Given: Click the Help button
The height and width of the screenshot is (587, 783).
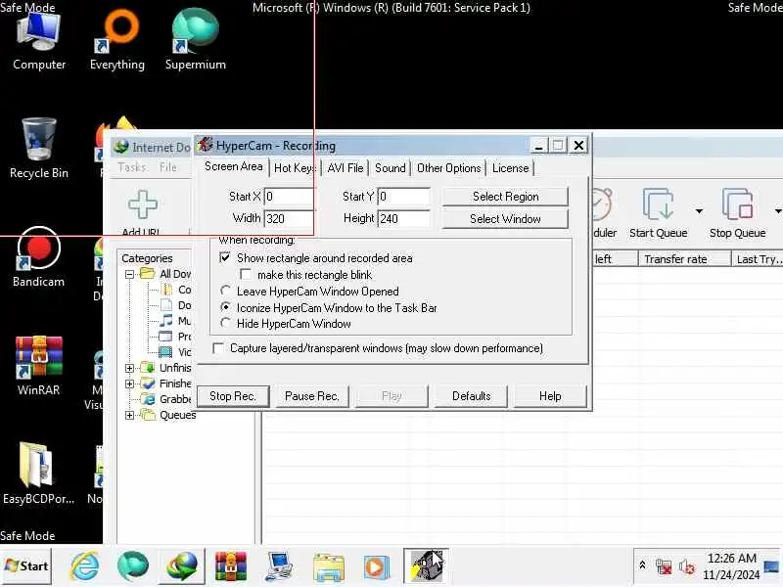Looking at the screenshot, I should (550, 396).
